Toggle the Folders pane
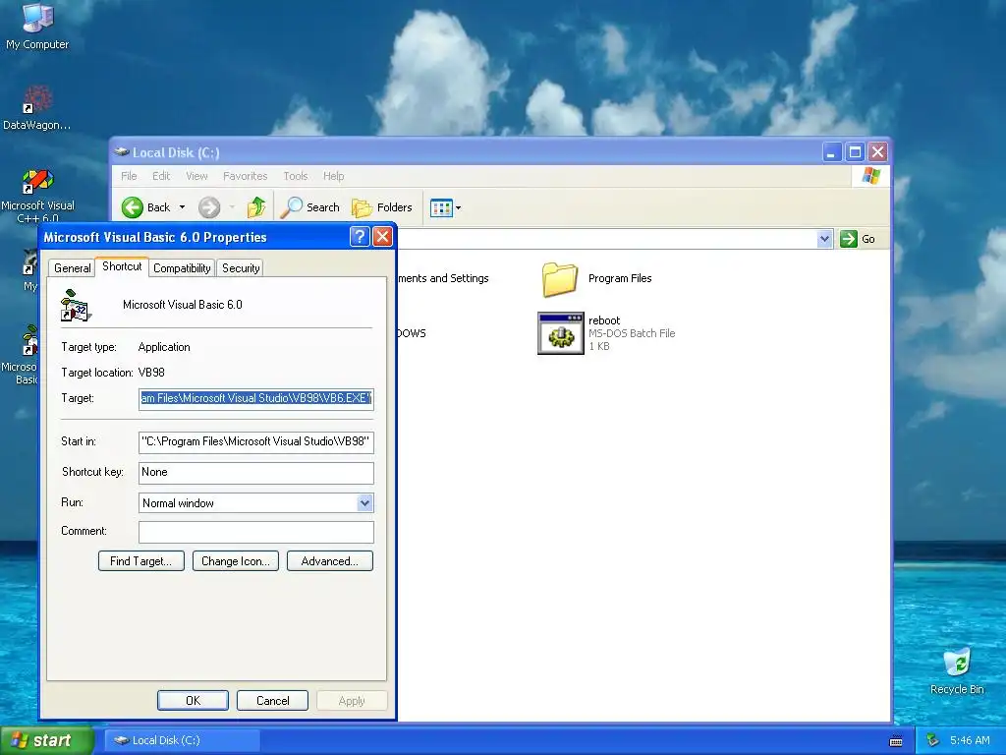Image resolution: width=1006 pixels, height=755 pixels. (x=382, y=207)
